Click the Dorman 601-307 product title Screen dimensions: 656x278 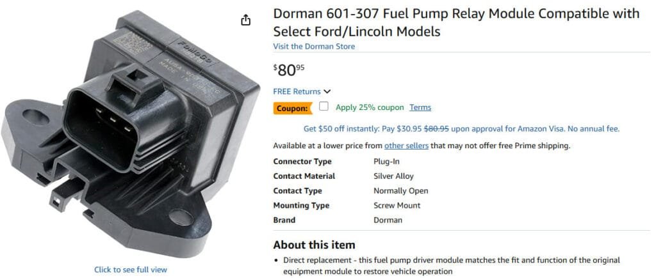point(455,22)
